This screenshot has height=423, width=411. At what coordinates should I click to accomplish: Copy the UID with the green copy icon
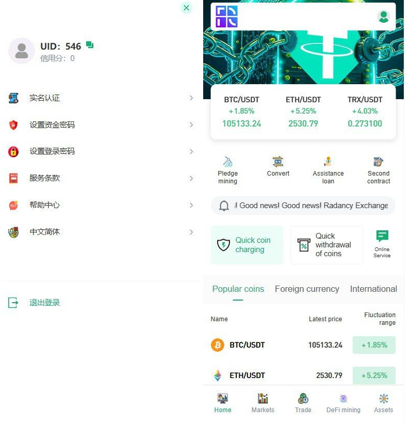pos(90,45)
